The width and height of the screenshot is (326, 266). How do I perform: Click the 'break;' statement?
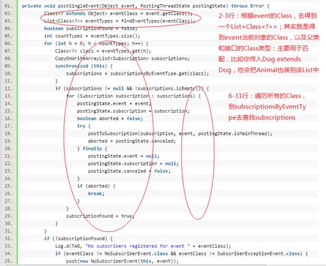point(96,194)
